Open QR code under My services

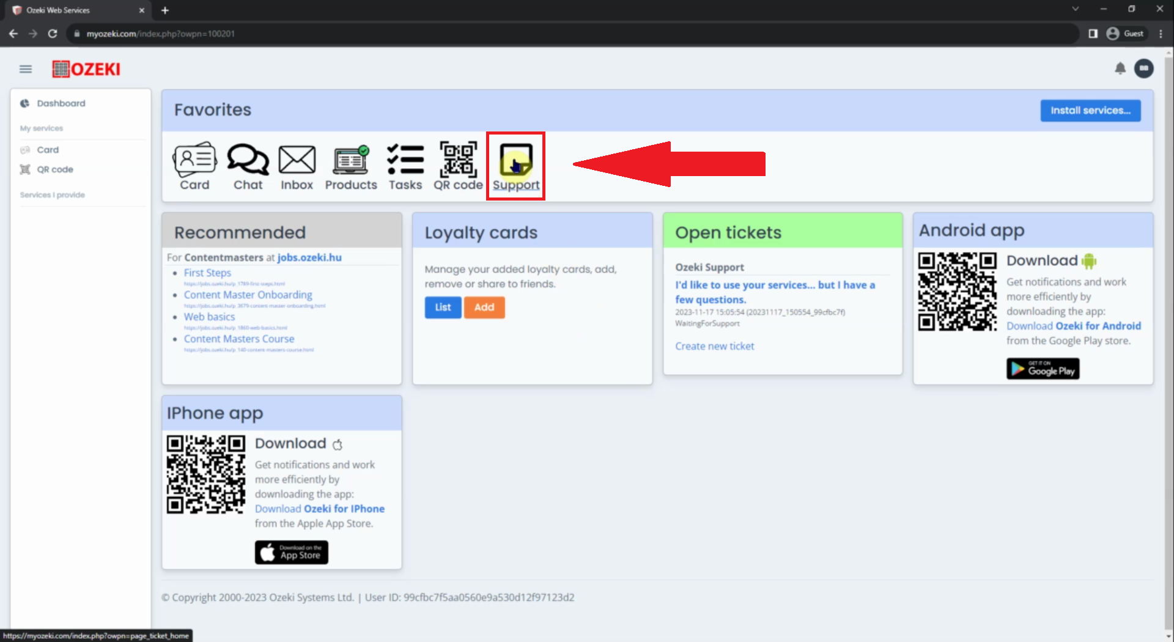(55, 169)
